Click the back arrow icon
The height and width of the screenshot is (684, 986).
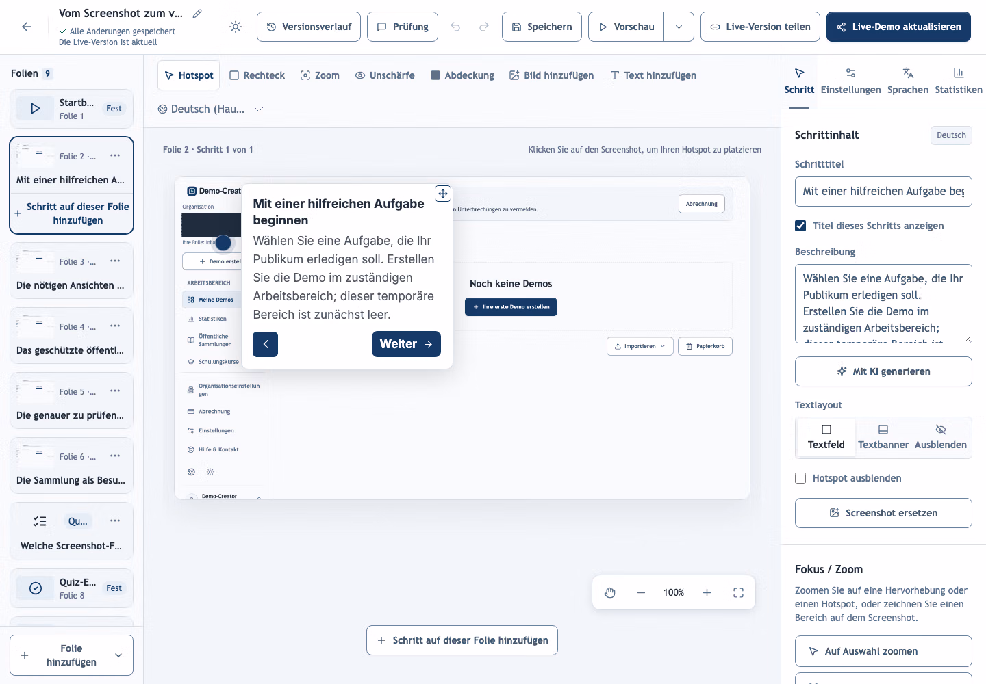point(27,27)
